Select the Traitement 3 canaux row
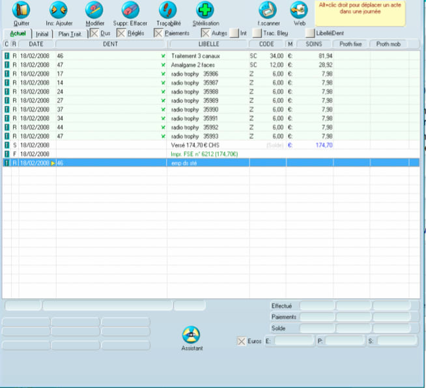The width and height of the screenshot is (426, 388). pos(195,56)
